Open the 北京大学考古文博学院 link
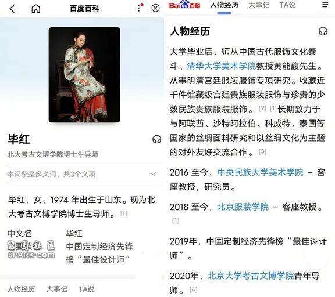The image size is (335, 297). [251, 276]
